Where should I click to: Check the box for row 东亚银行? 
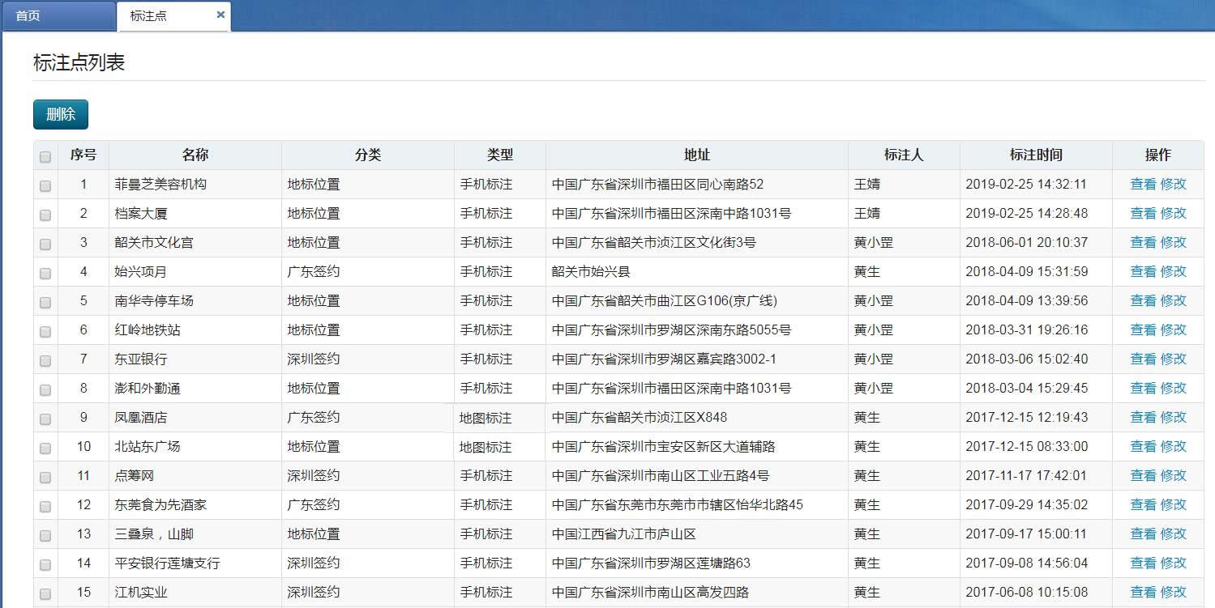coord(45,360)
